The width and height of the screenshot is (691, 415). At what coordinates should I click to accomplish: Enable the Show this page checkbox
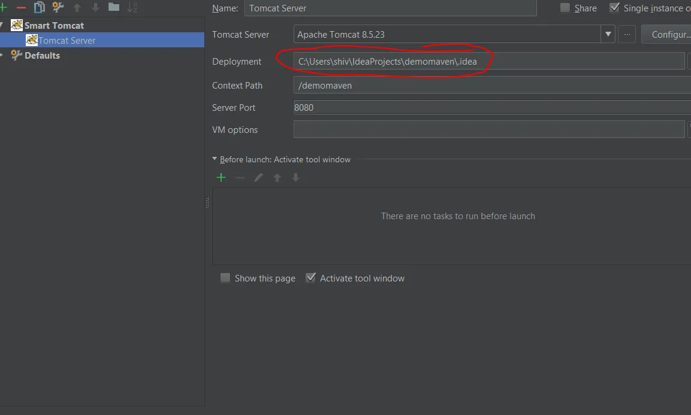225,278
